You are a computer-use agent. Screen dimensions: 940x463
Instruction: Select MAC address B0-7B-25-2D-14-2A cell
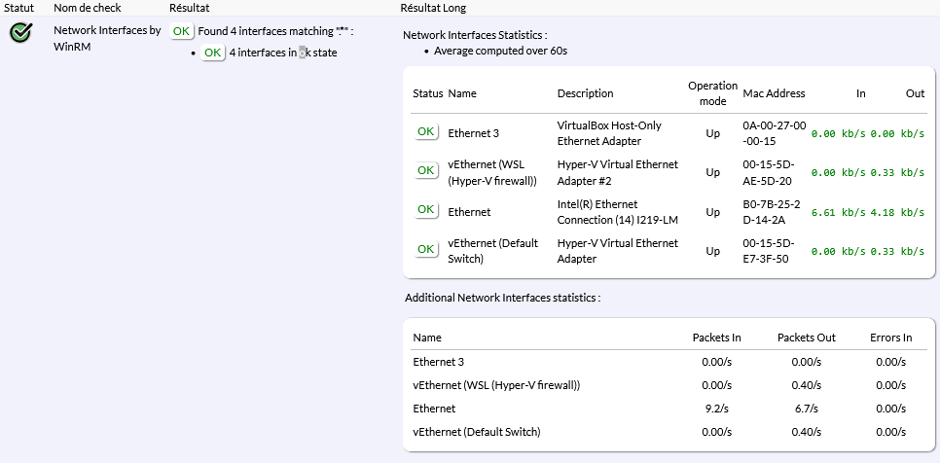[774, 211]
